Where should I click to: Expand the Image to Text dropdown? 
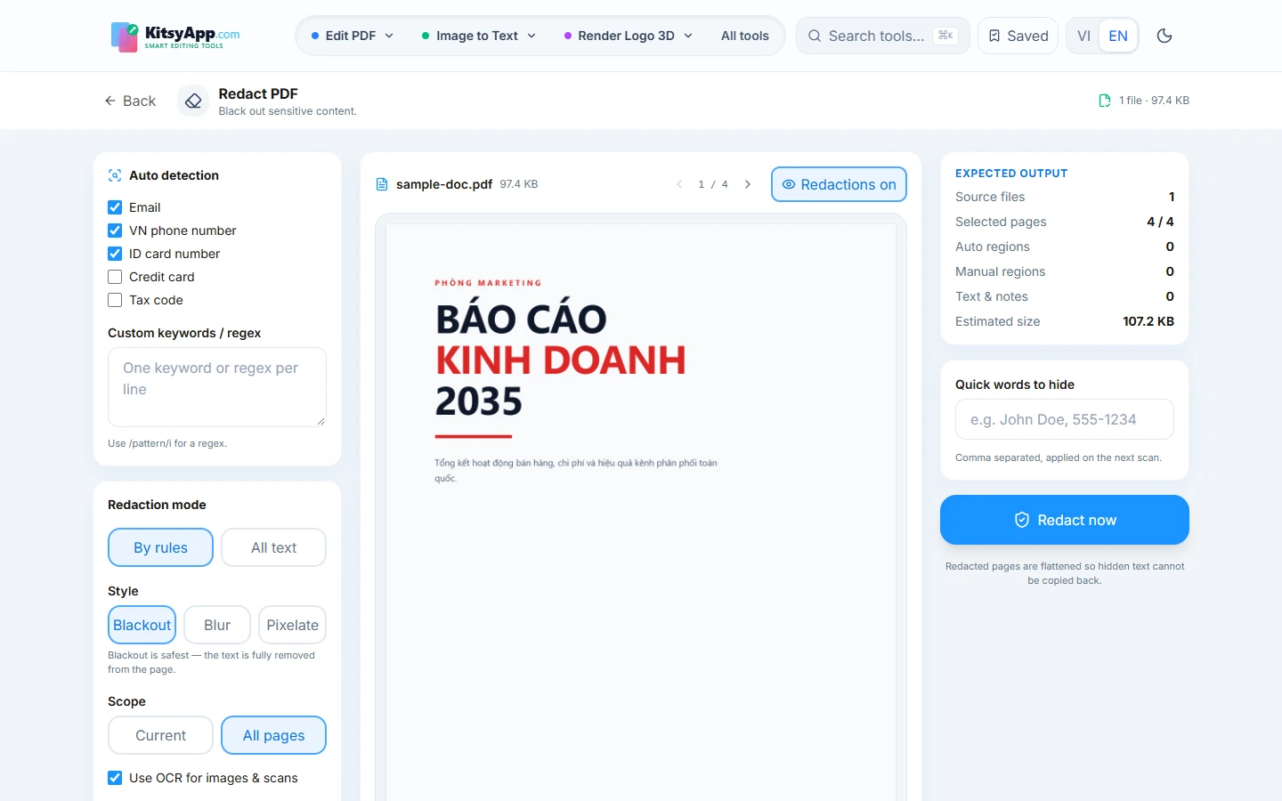pos(479,36)
